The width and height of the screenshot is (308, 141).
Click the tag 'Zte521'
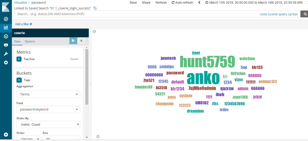coord(149,80)
